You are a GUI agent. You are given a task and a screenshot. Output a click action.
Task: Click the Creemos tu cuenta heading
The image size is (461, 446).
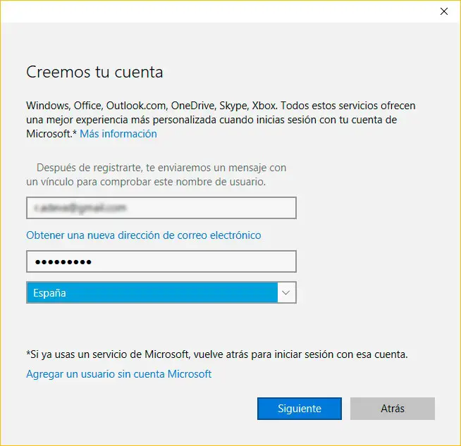coord(94,72)
